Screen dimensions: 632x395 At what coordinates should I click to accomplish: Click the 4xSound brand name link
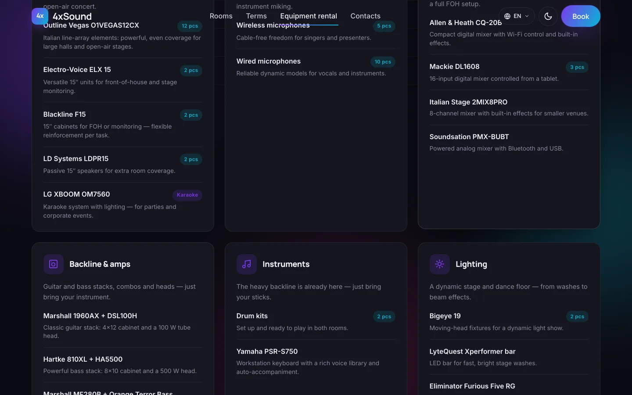(x=72, y=16)
